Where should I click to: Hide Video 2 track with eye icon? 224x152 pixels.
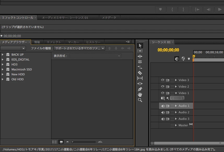163,86
